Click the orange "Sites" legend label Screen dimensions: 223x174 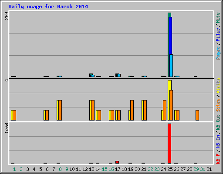click(218, 105)
